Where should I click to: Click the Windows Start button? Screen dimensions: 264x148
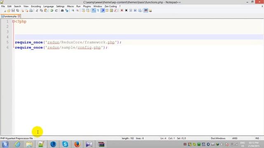tap(5, 144)
